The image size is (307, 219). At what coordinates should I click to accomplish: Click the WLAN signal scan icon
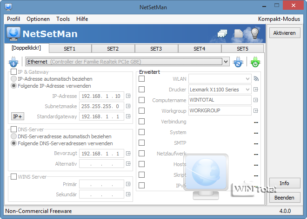coord(256,79)
